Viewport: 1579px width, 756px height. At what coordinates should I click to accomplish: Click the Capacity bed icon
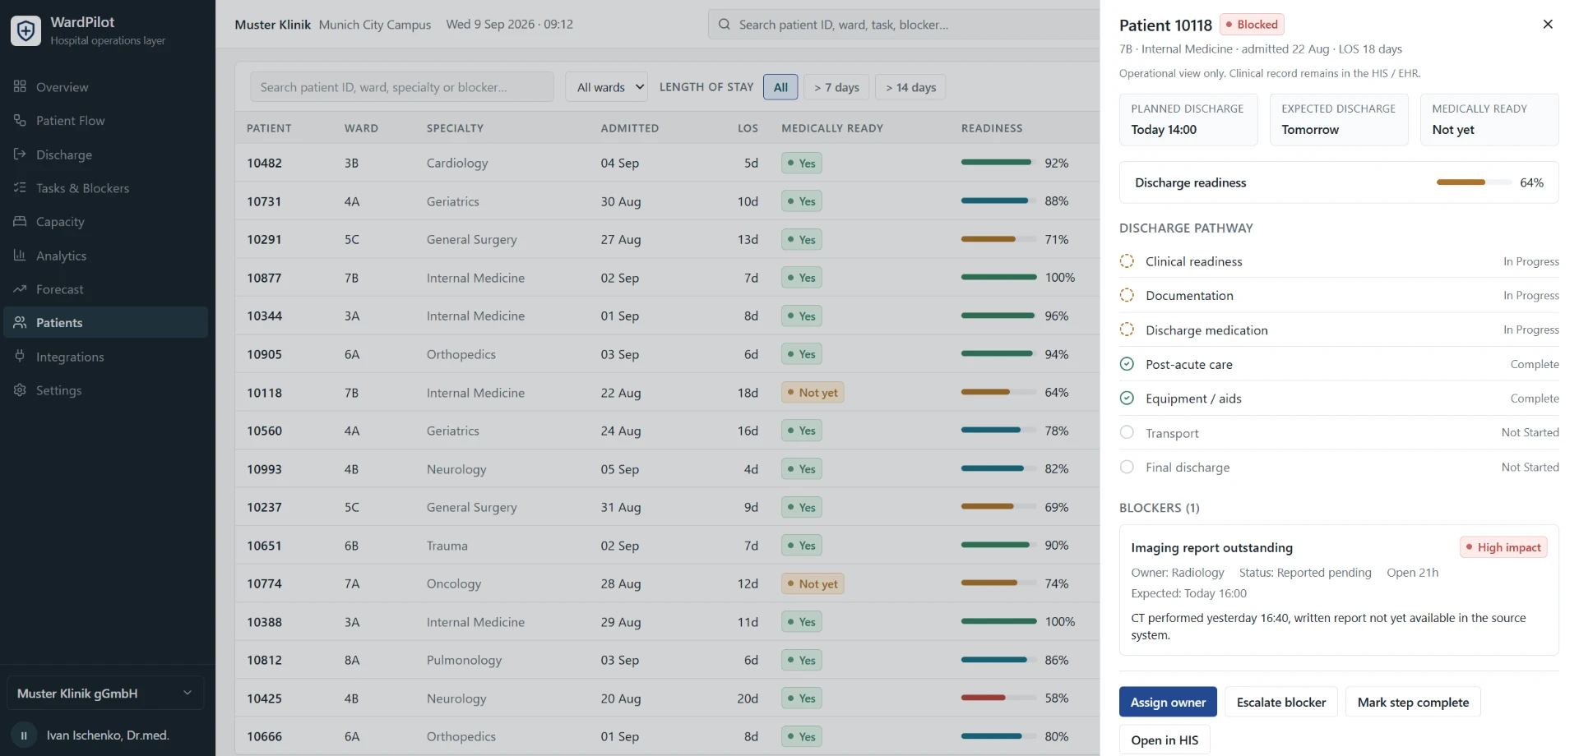click(x=20, y=221)
